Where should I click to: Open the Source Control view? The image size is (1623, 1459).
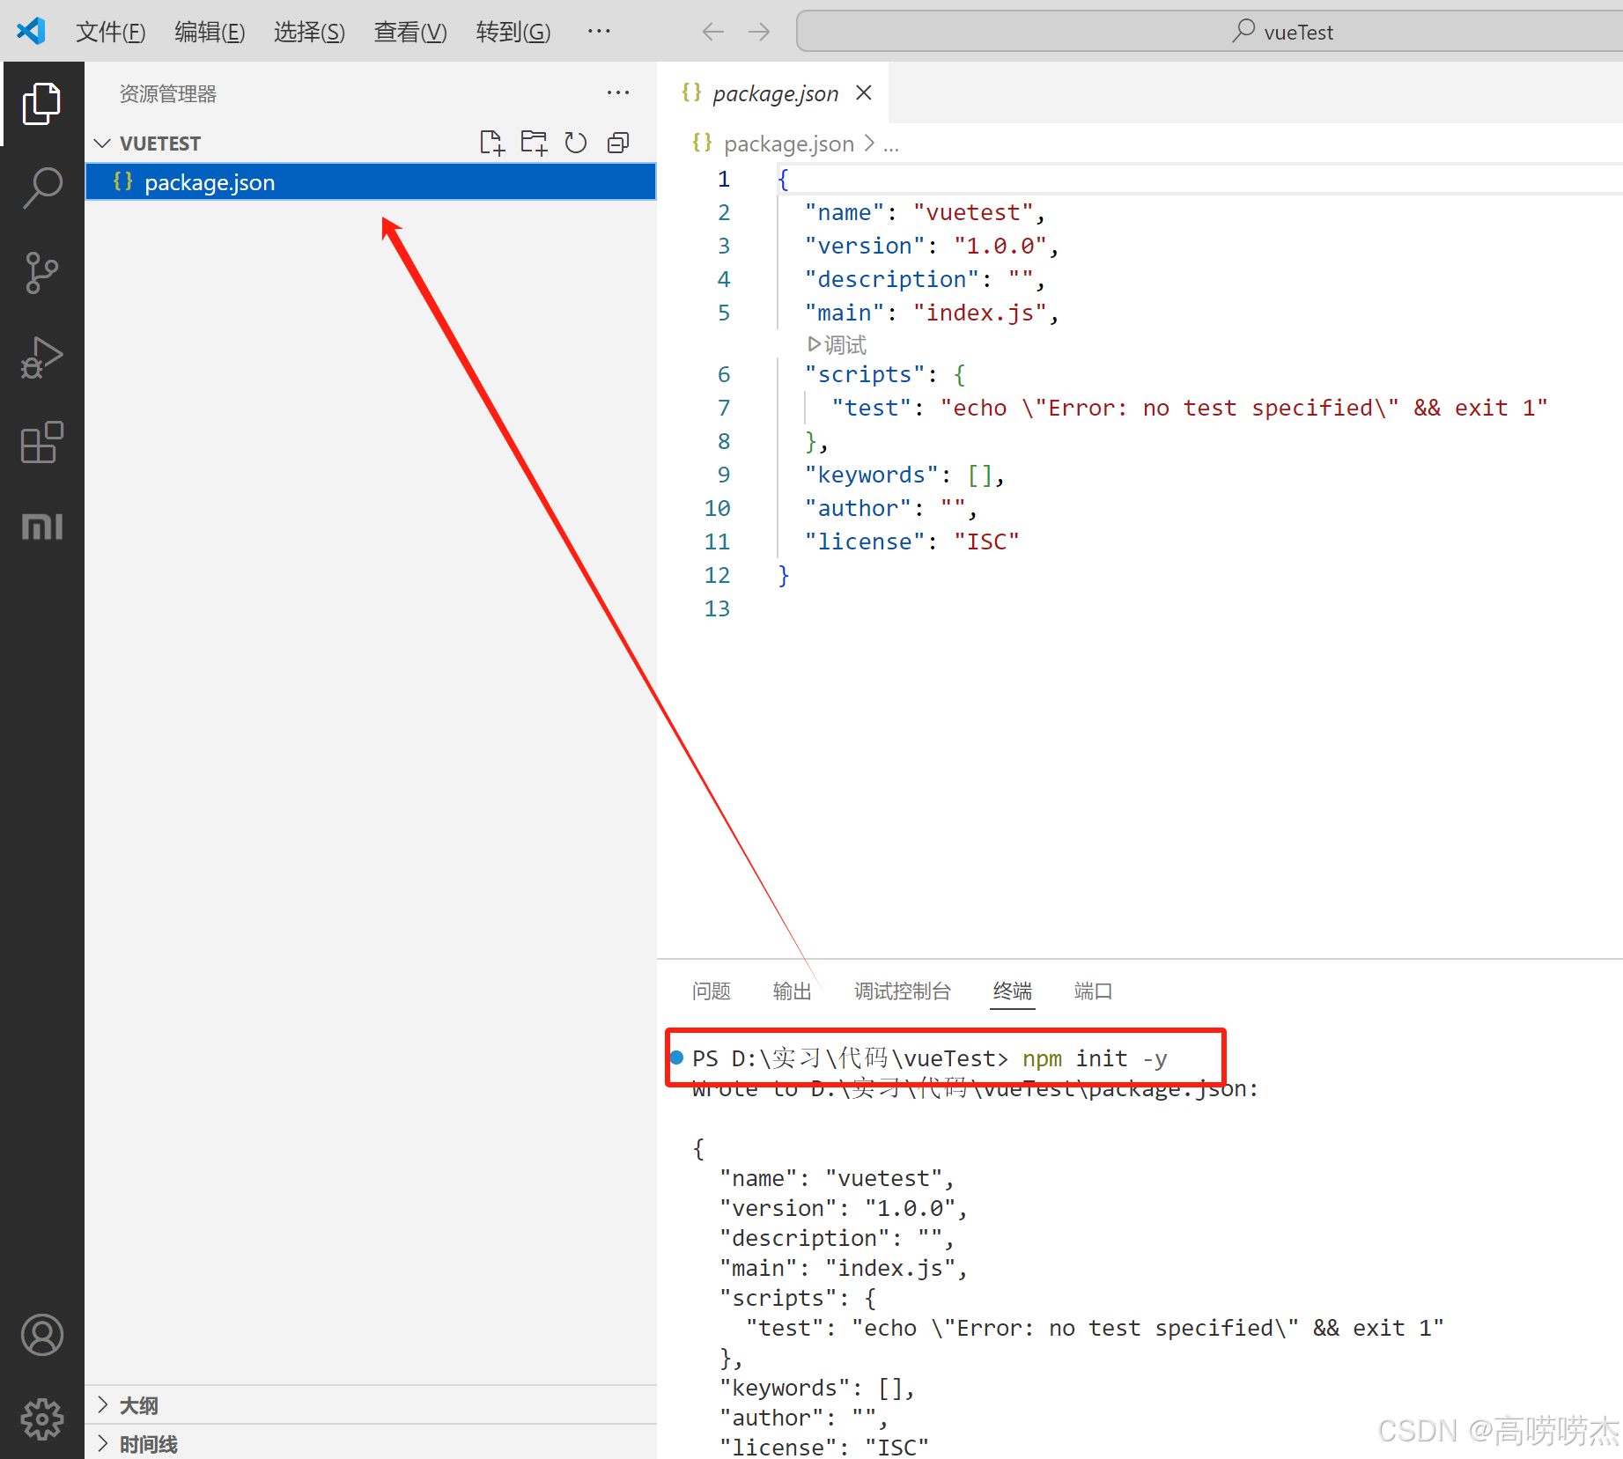[41, 272]
